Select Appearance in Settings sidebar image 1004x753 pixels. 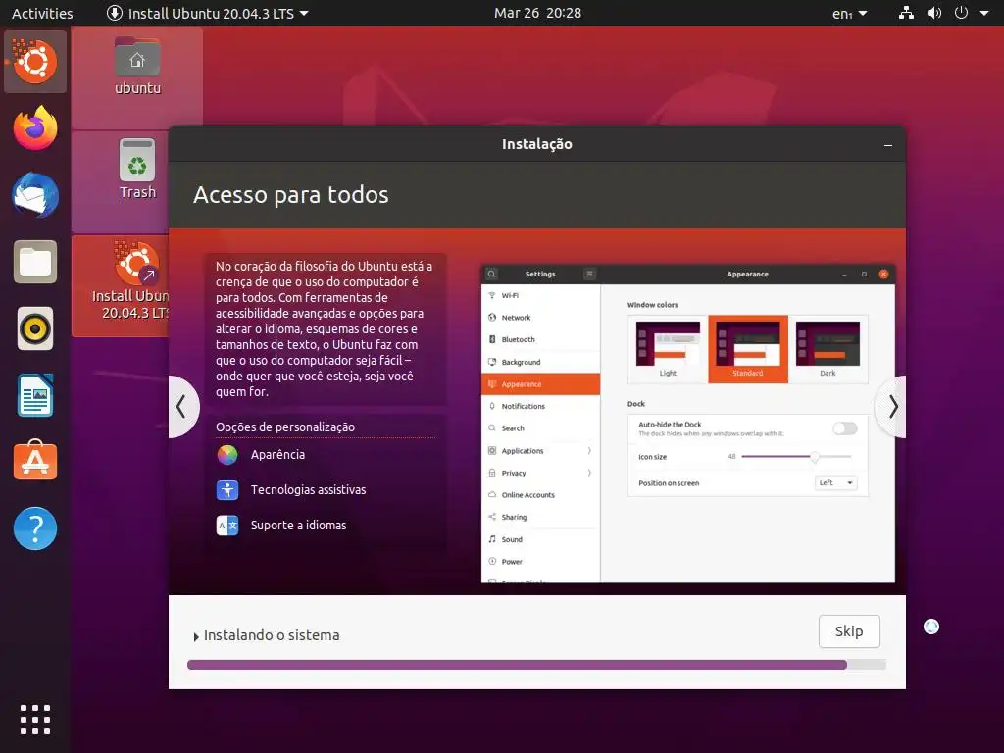(x=540, y=384)
